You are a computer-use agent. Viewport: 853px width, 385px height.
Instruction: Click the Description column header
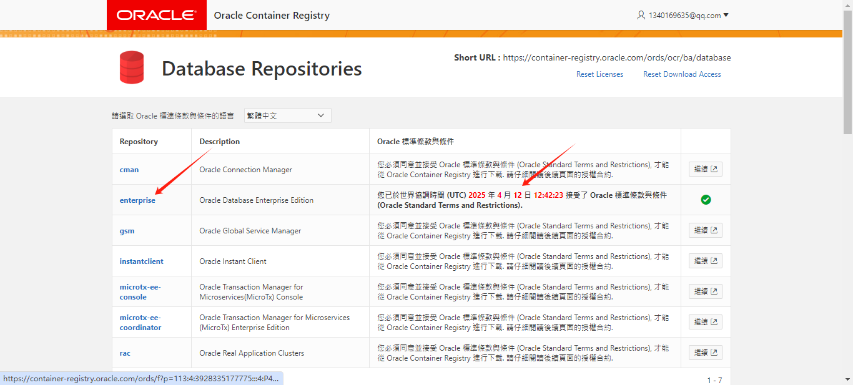(x=220, y=142)
